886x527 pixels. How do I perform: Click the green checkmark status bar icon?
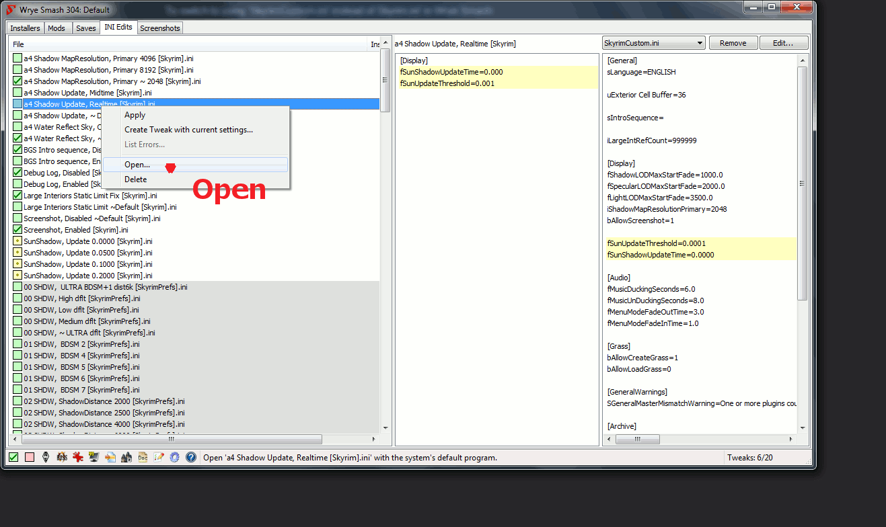click(13, 457)
